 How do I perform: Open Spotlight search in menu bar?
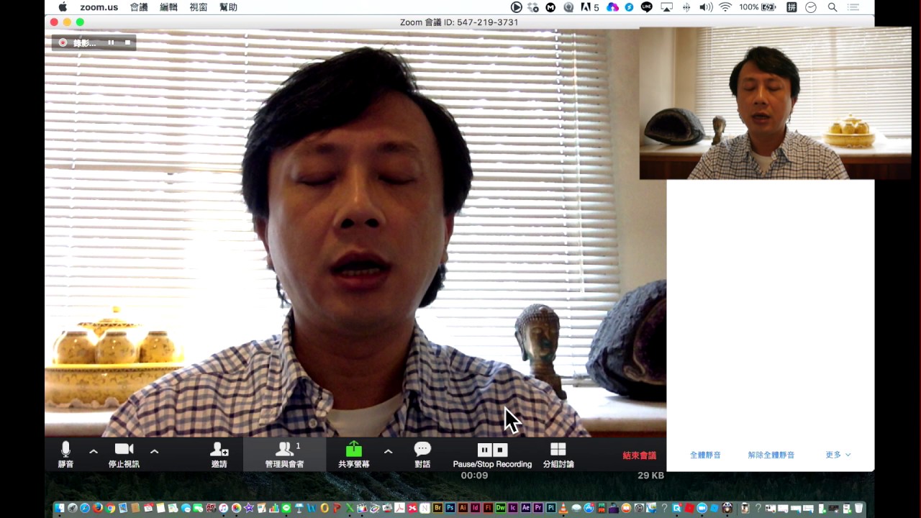[832, 7]
